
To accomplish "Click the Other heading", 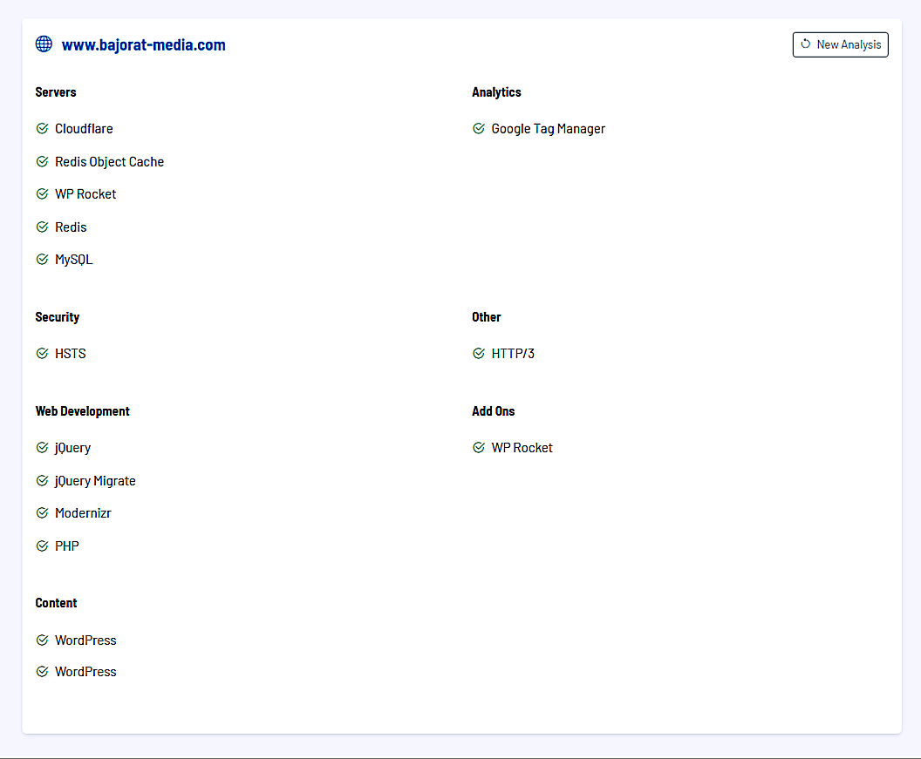I will tap(487, 317).
